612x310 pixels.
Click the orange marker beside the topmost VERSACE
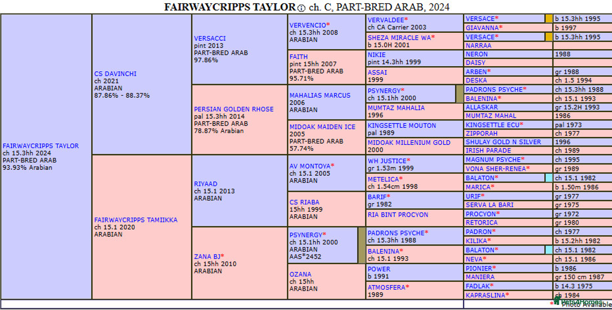[549, 19]
